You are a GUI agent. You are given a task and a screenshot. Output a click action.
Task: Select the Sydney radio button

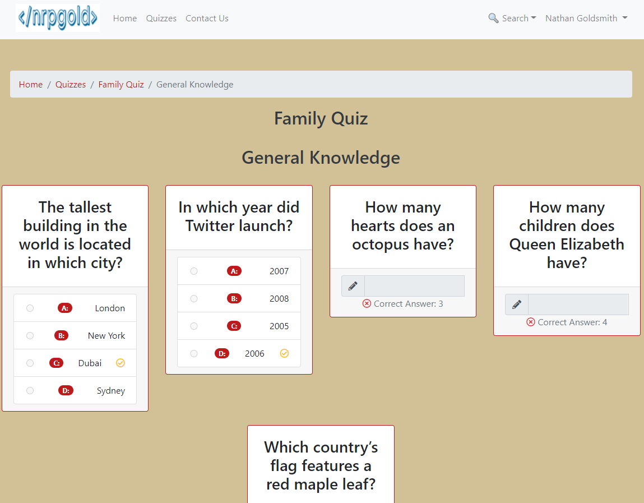[30, 391]
